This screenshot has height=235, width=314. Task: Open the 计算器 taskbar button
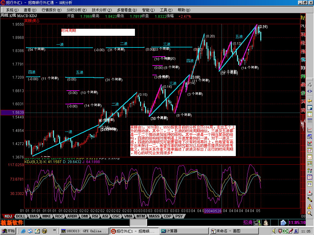pyautogui.click(x=184, y=231)
